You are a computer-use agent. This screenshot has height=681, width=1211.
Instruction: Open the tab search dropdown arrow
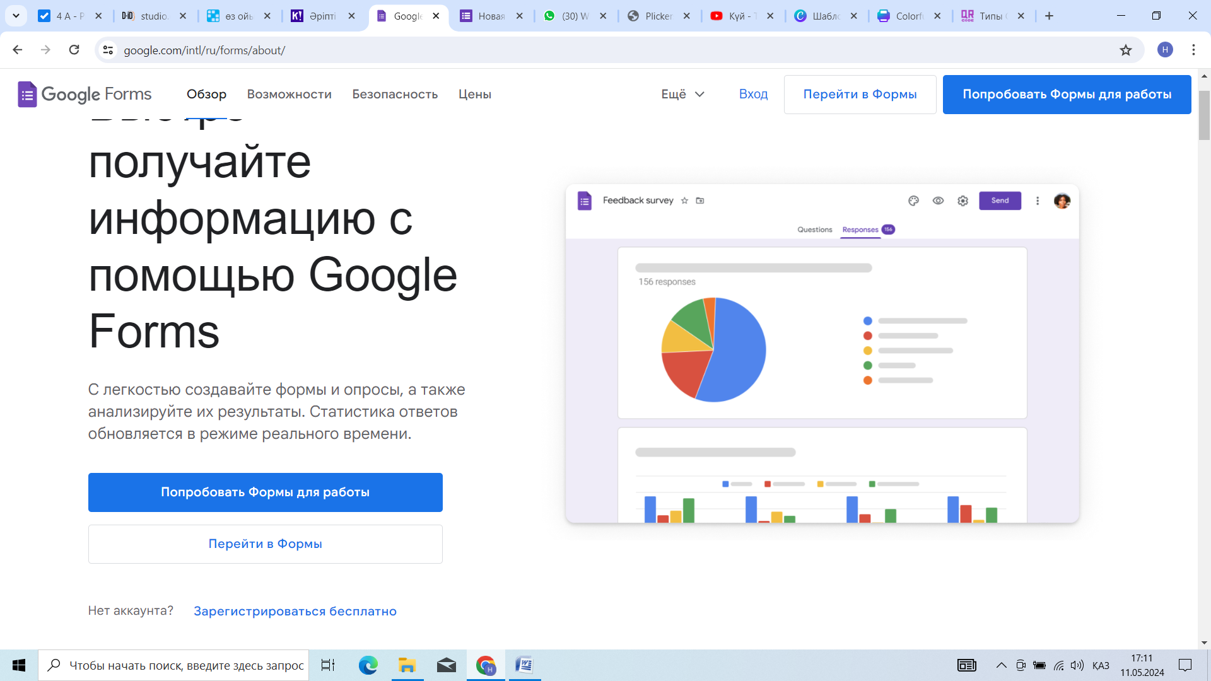click(16, 16)
